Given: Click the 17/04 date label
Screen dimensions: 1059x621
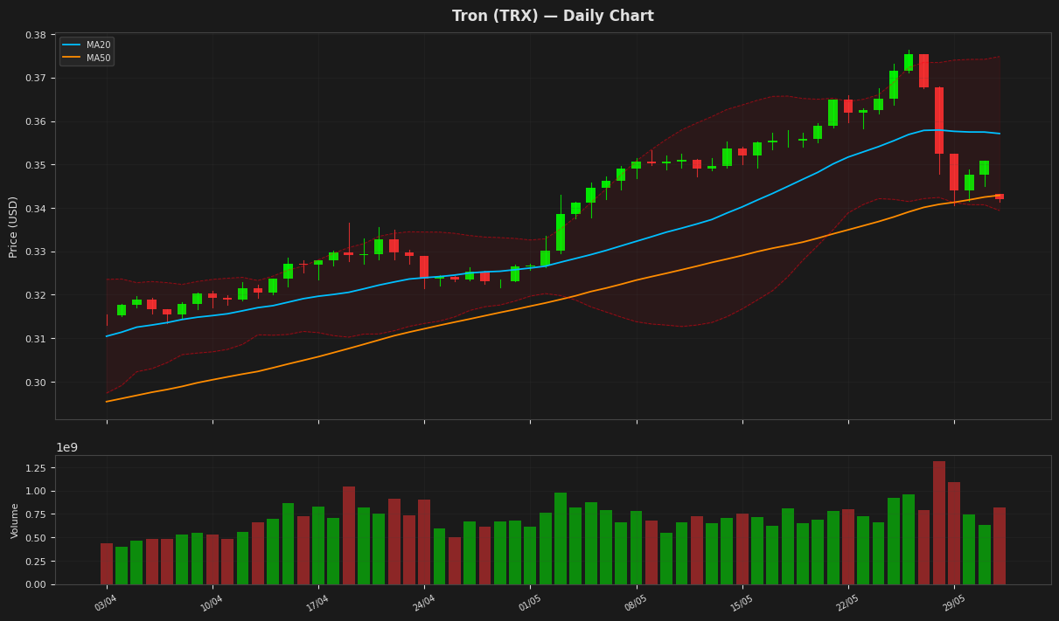Looking at the screenshot, I should pos(317,604).
